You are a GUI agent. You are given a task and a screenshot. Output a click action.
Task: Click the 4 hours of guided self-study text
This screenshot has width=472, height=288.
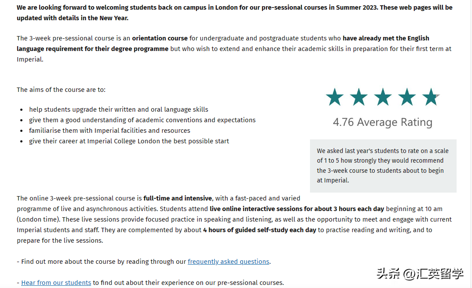coord(260,230)
